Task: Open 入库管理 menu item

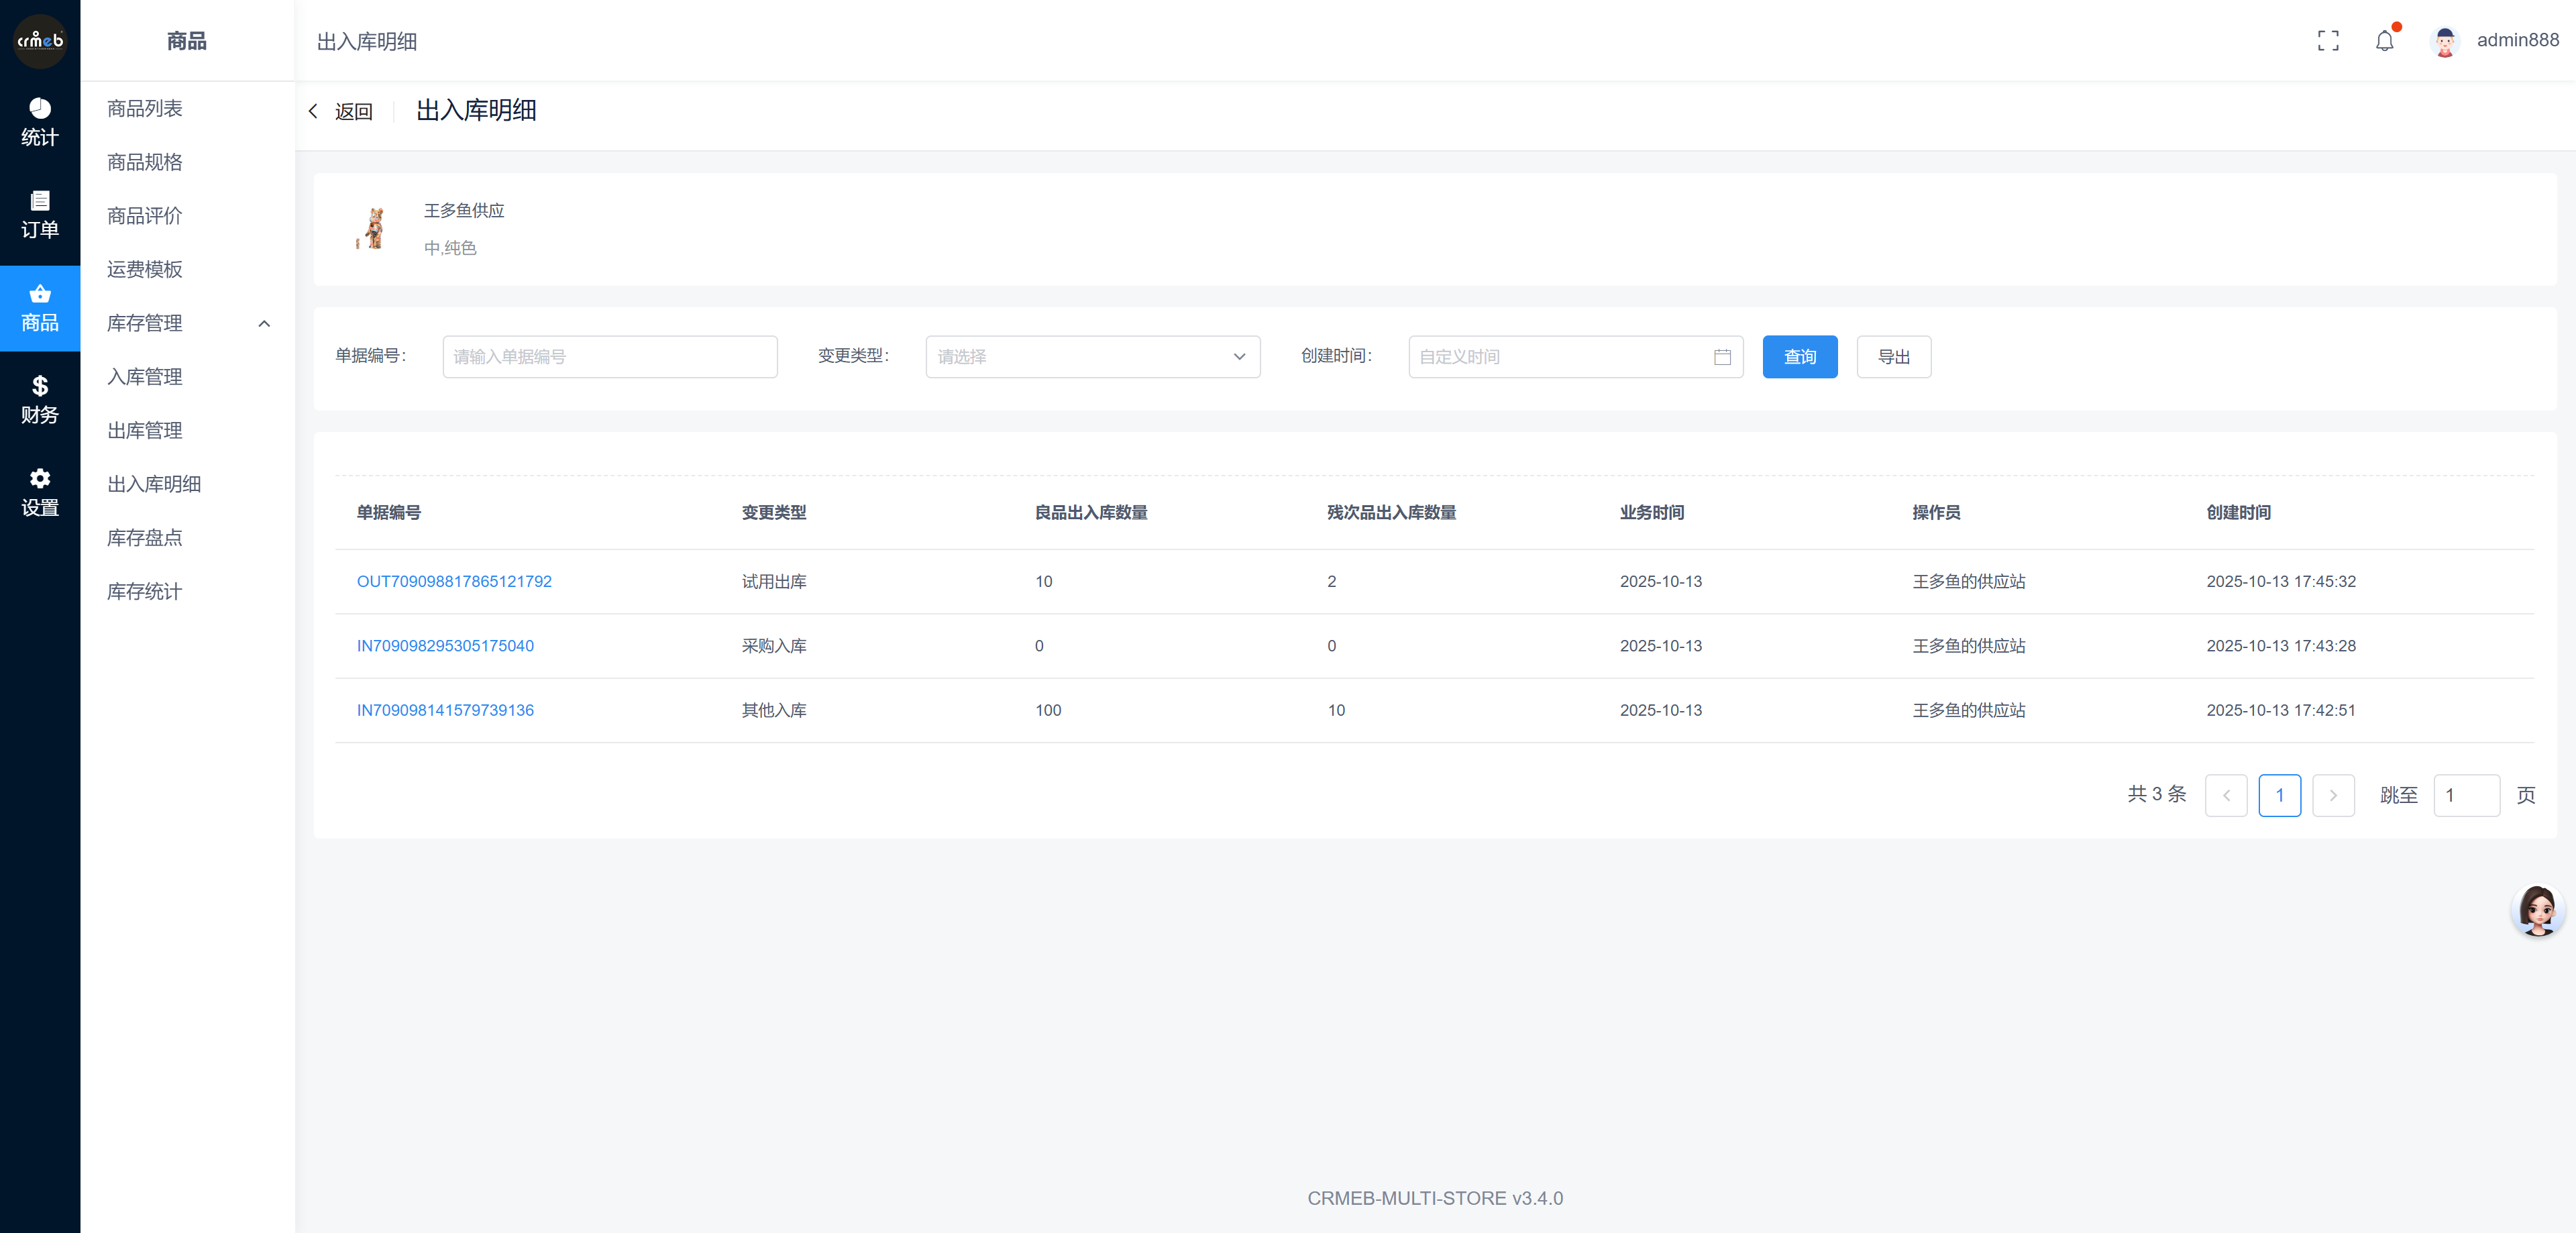Action: point(145,377)
